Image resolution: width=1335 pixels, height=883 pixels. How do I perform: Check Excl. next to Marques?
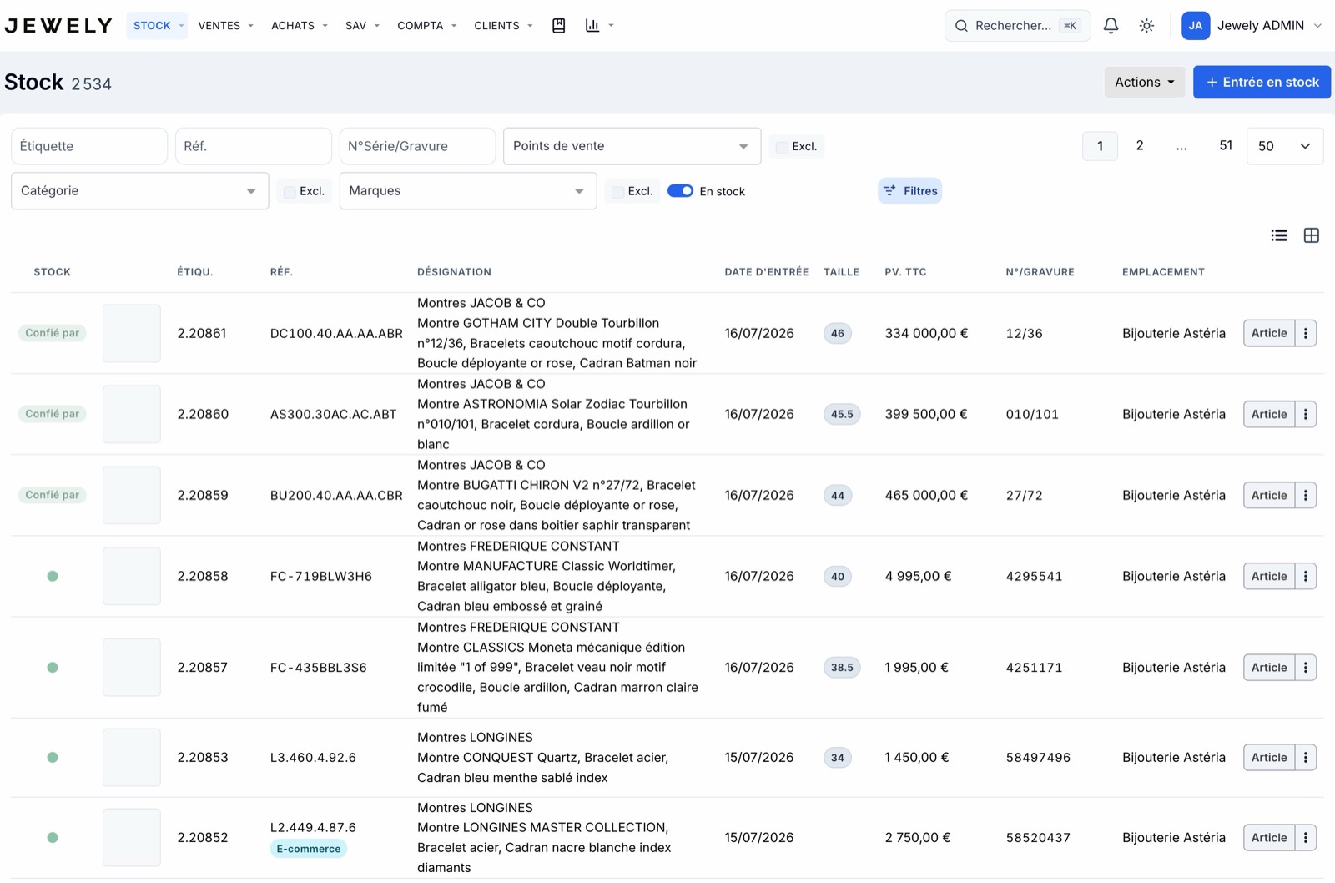[x=617, y=192]
